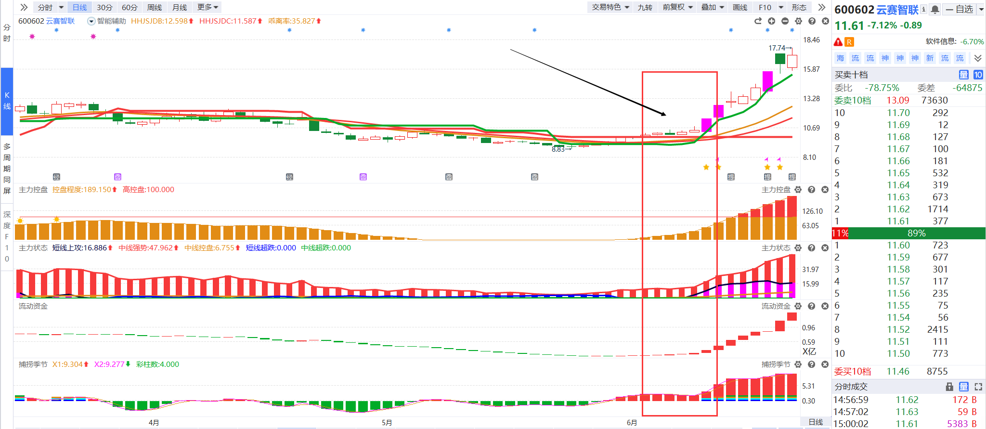The height and width of the screenshot is (429, 986).
Task: Open main K-line chart settings gear
Action: (798, 21)
